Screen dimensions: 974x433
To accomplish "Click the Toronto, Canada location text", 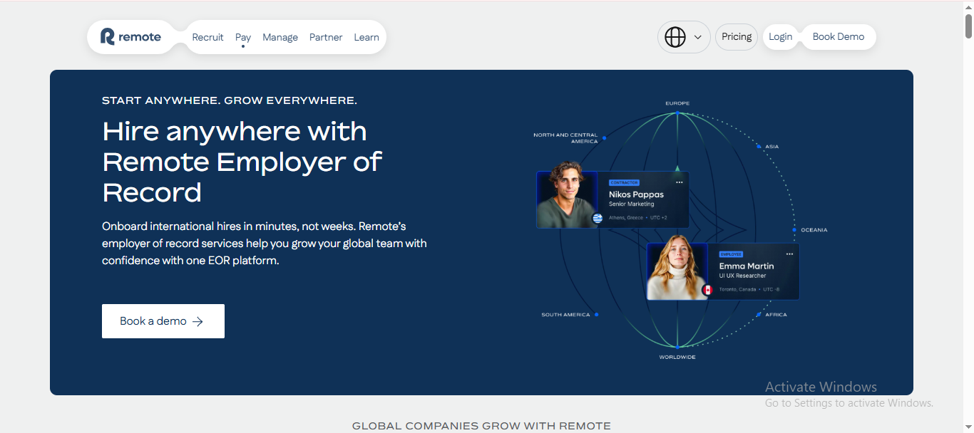I will click(737, 290).
